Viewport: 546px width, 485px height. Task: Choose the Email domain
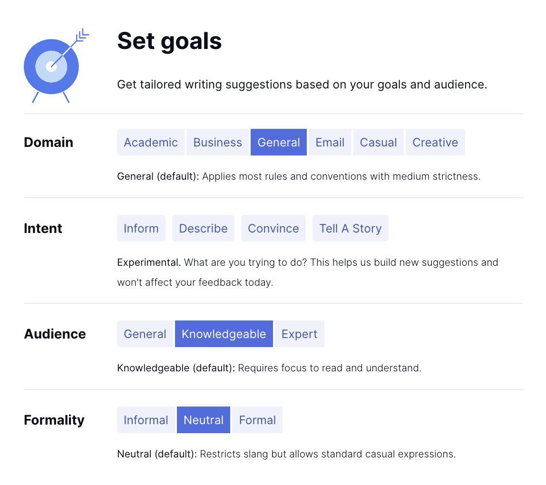click(330, 142)
